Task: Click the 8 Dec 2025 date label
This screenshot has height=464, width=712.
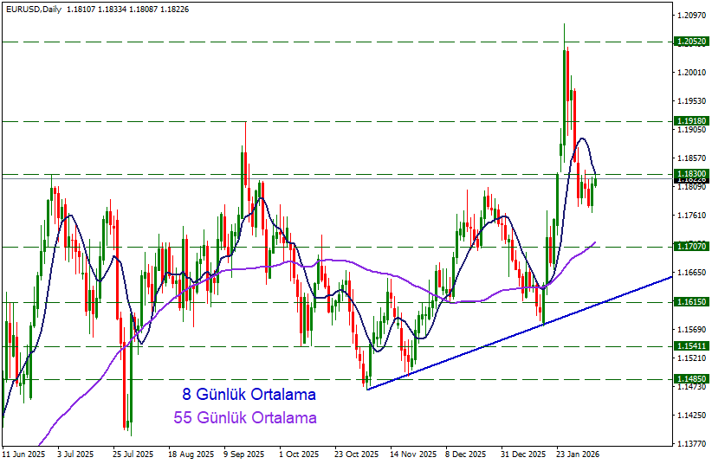Action: (465, 454)
